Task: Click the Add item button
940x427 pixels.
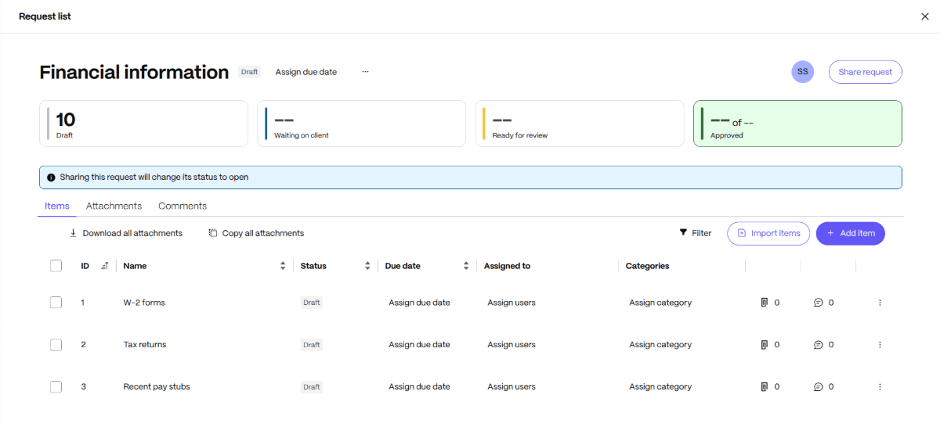Action: (851, 233)
